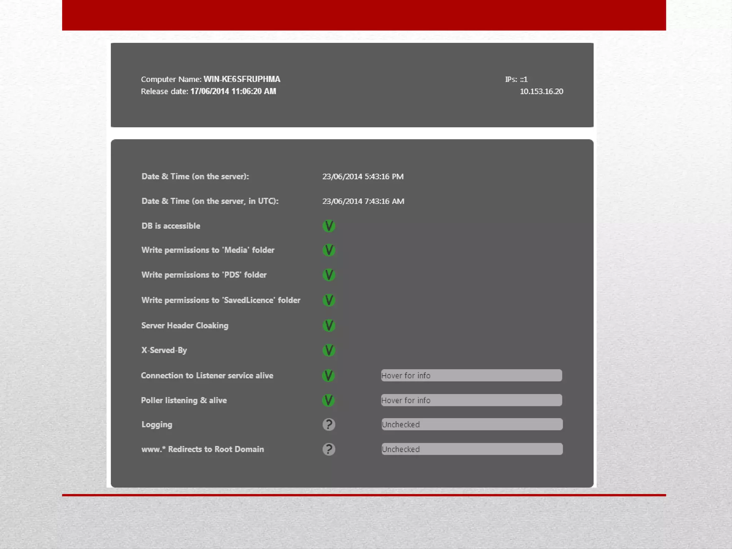The width and height of the screenshot is (732, 549).
Task: Click the www.* Redirects question mark icon
Action: (328, 449)
